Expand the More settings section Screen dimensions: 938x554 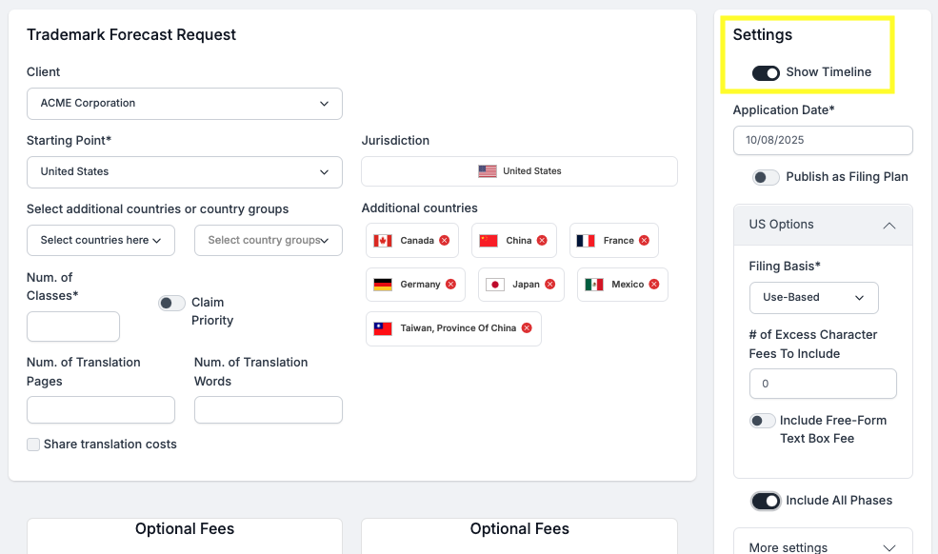coord(888,547)
